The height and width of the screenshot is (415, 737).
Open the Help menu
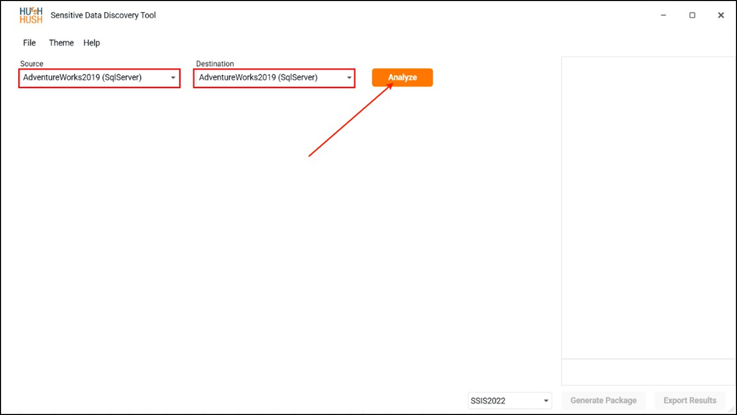coord(91,43)
